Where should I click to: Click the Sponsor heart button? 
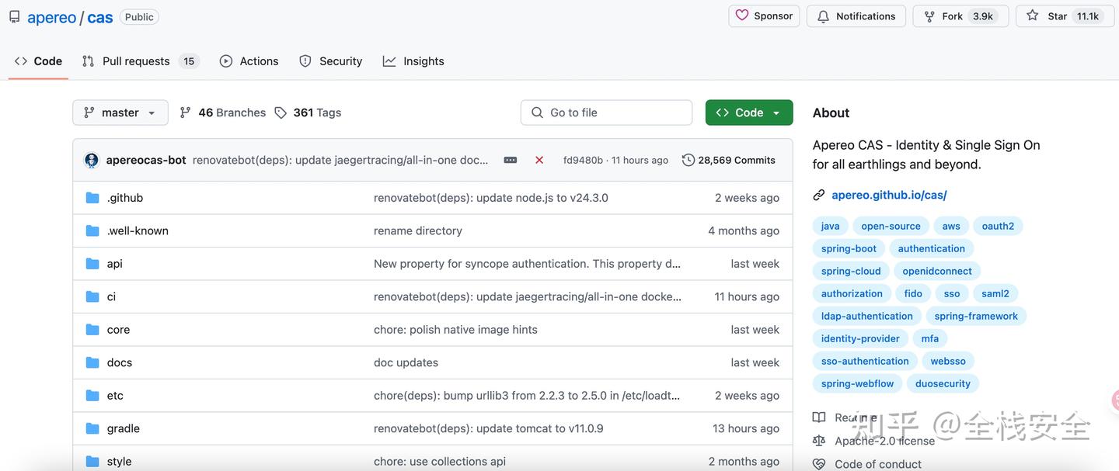click(x=764, y=16)
